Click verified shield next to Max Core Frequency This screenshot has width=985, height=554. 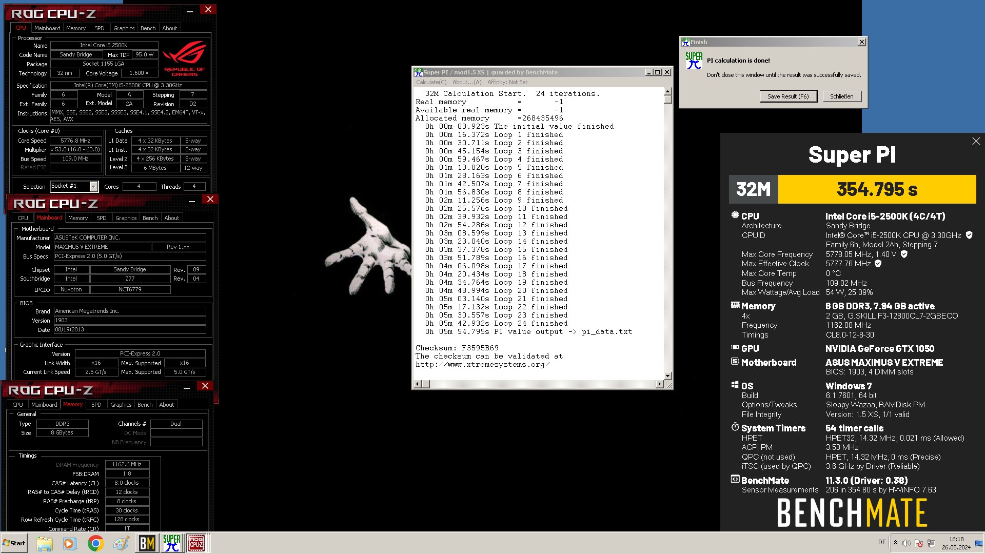click(904, 254)
